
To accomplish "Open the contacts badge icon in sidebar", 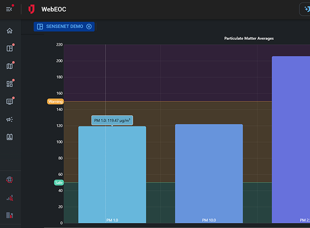I will 9,137.
